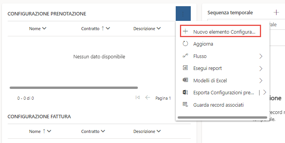Open Descrizione column dropdown in invoice grid

(x=158, y=131)
